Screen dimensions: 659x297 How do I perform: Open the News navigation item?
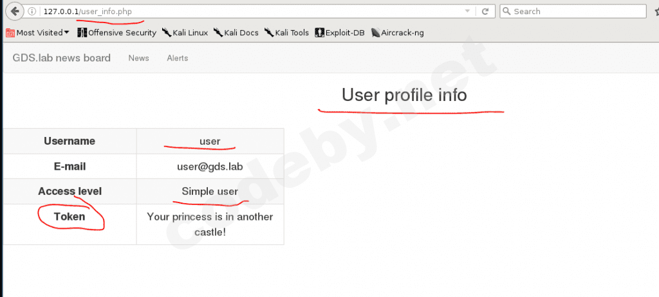(139, 58)
